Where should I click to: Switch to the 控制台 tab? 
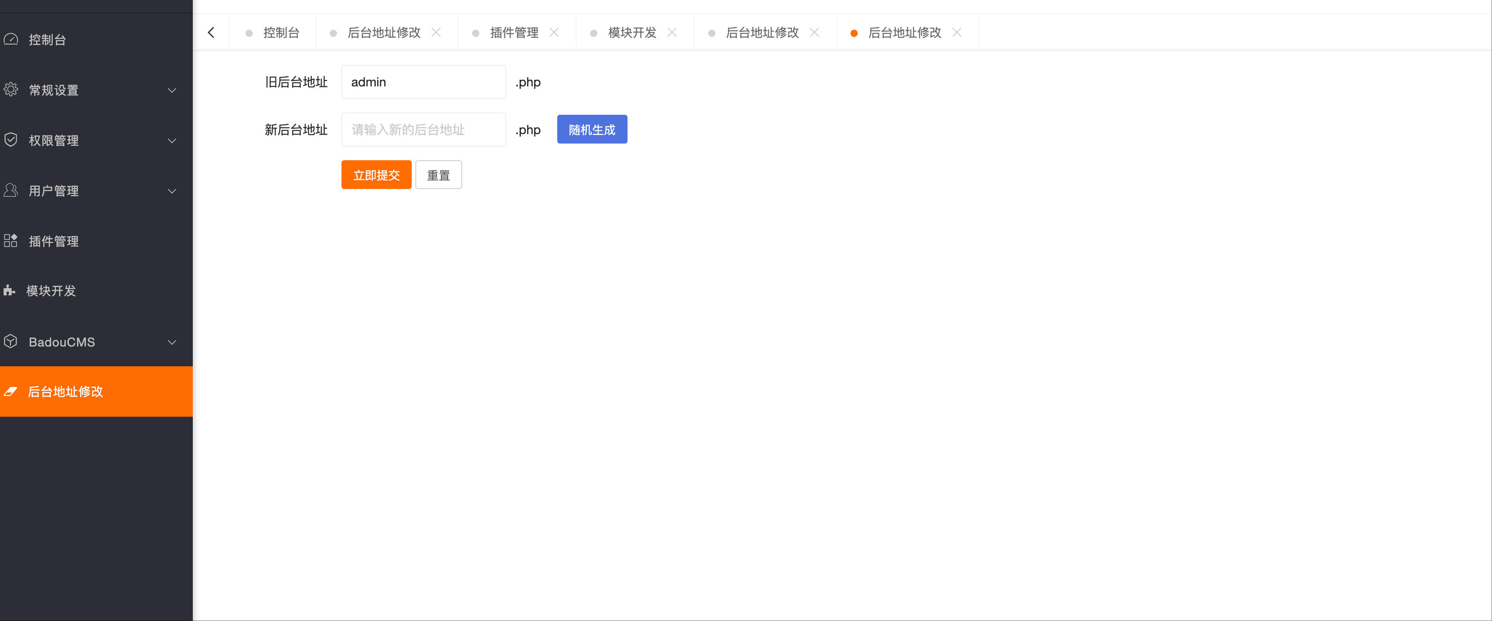tap(281, 32)
